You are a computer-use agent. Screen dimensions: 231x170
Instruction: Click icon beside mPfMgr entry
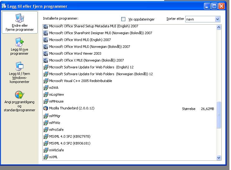tap(46, 116)
